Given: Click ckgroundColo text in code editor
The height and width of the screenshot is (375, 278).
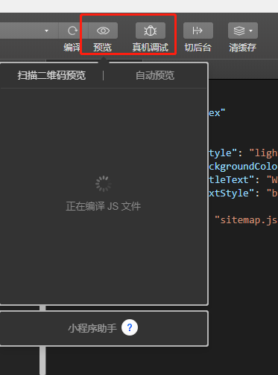Looking at the screenshot, I should pos(243,167).
